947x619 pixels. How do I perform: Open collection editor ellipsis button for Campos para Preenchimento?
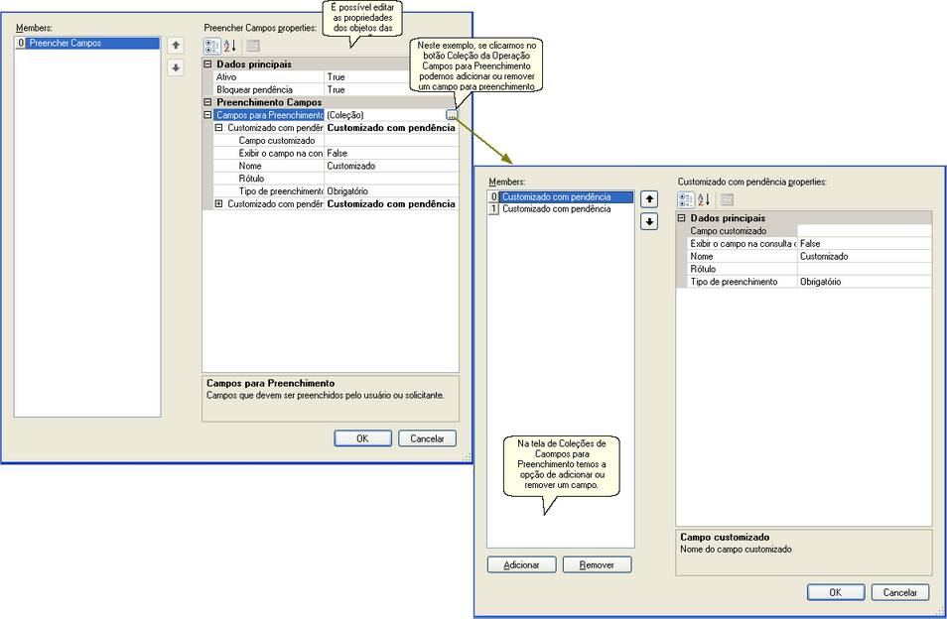tap(452, 115)
